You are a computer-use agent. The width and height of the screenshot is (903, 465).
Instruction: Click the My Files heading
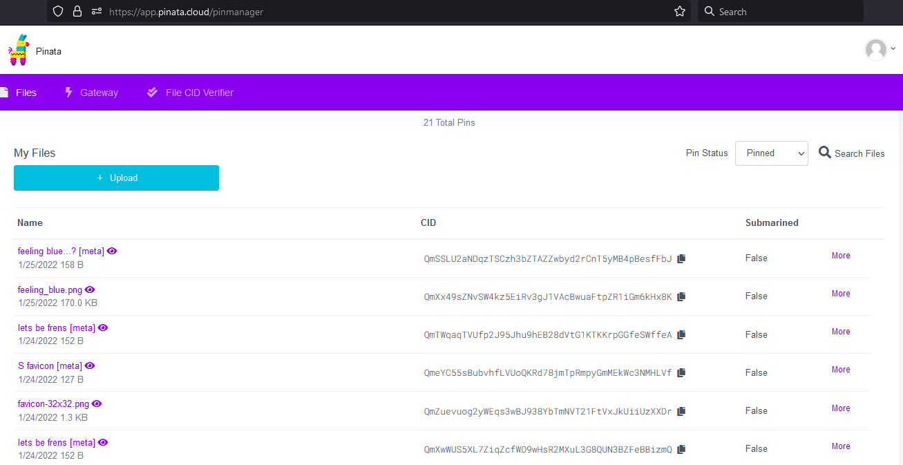(35, 153)
